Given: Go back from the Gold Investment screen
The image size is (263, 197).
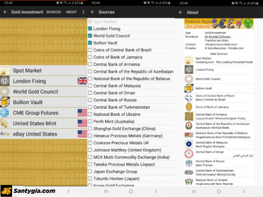Looking at the screenshot, I should click(5, 12).
